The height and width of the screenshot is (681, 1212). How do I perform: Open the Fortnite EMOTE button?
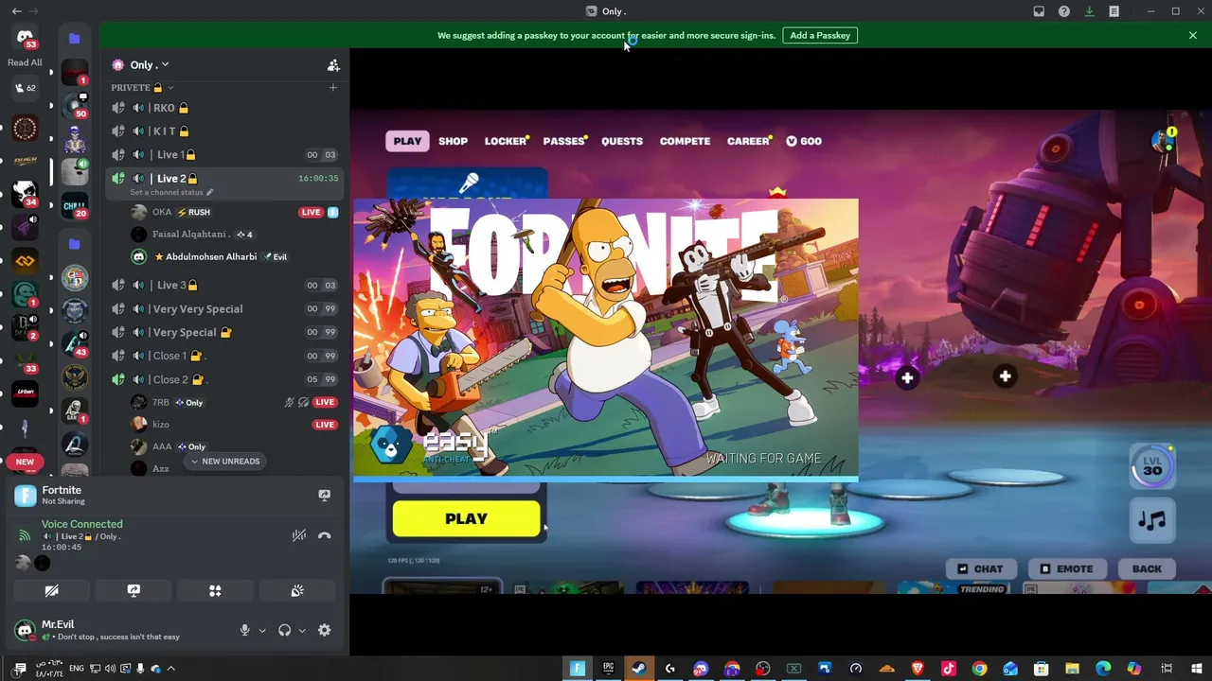[1066, 568]
